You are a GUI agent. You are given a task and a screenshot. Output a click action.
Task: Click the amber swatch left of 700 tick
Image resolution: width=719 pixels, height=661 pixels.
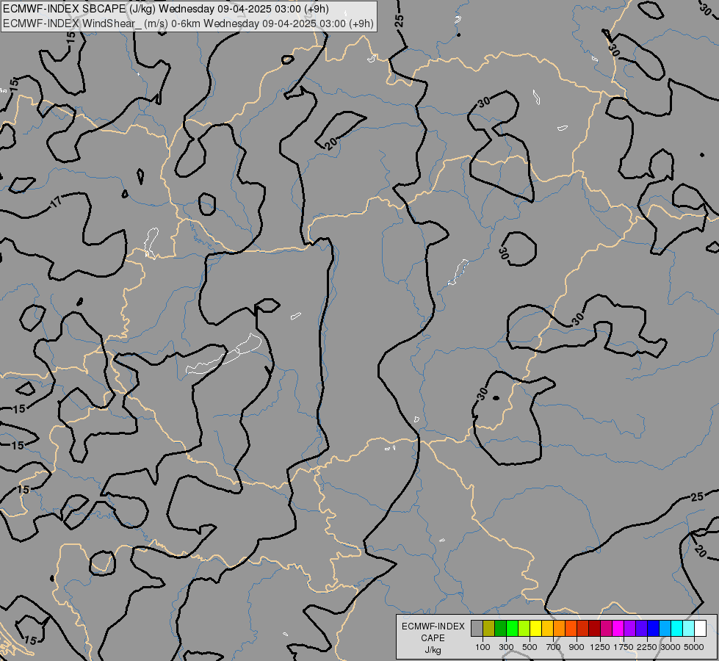547,628
